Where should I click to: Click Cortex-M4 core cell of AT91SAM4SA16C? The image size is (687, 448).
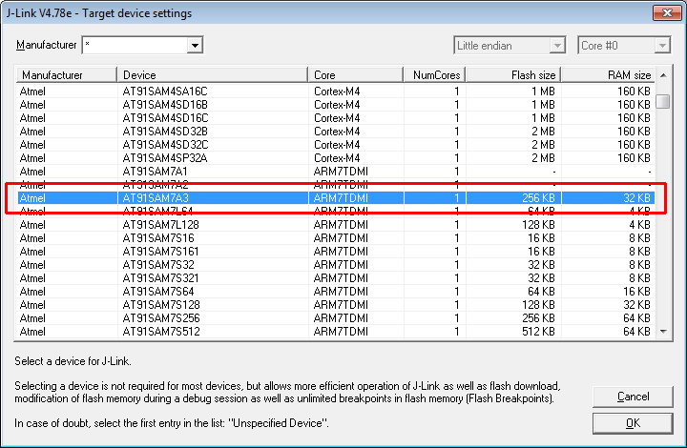pos(337,91)
